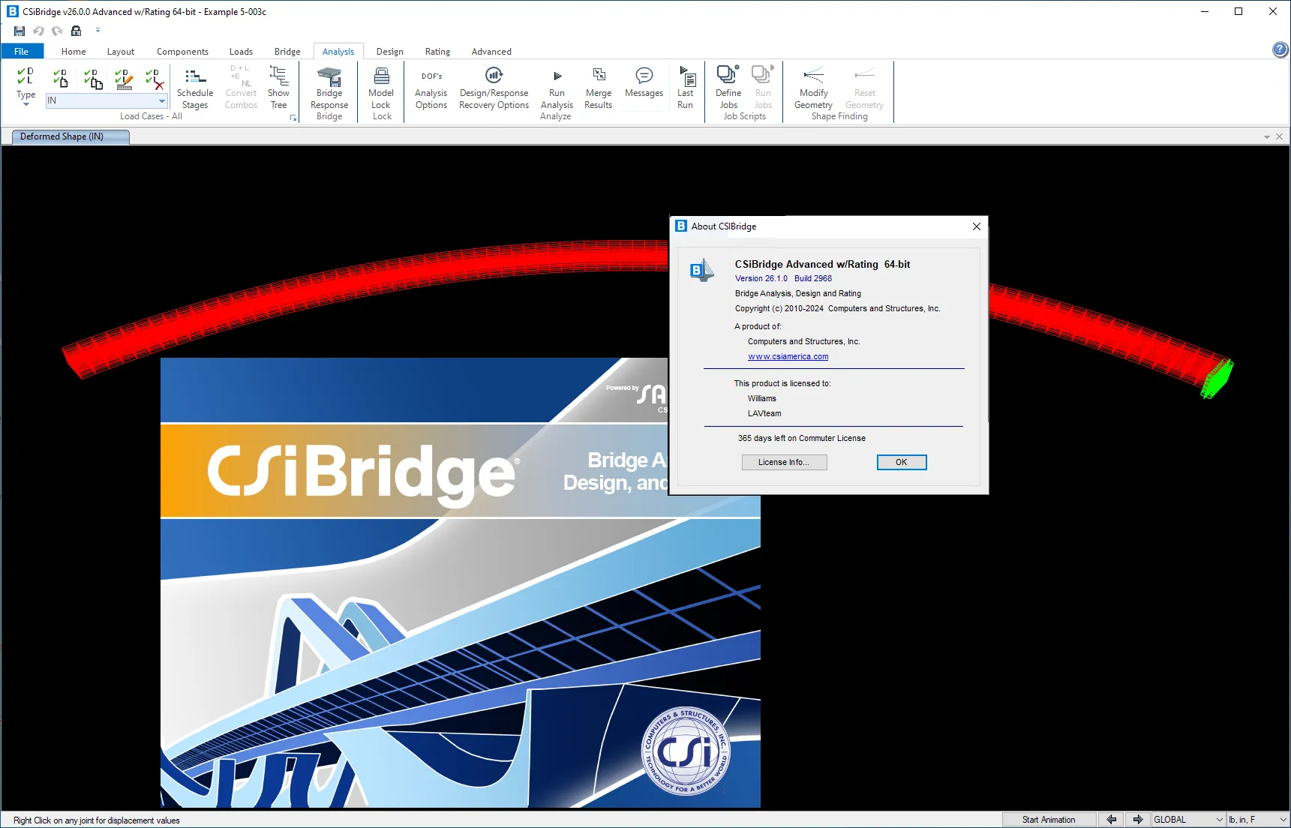Viewport: 1291px width, 828px height.
Task: Click the Delete Load Case red X icon
Action: point(155,78)
